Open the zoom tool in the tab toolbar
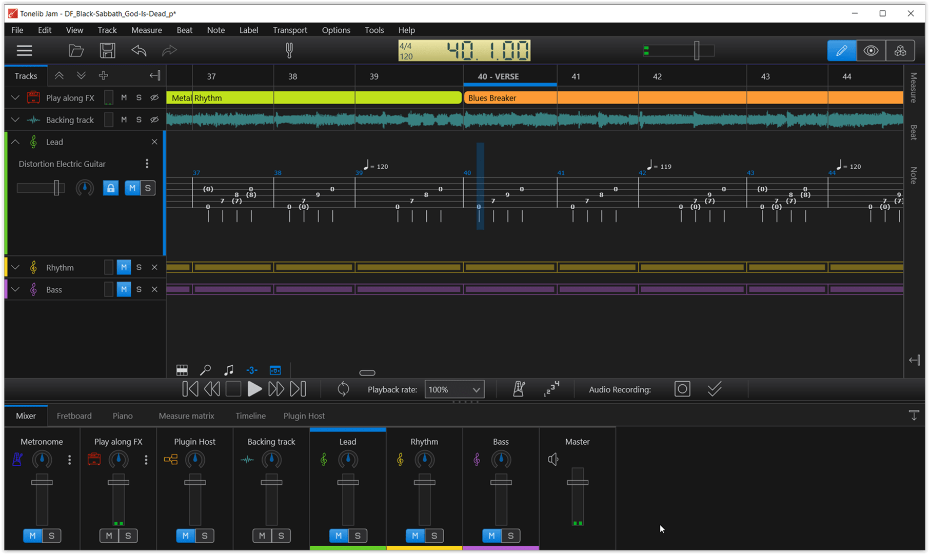Viewport: 929px width, 554px height. pyautogui.click(x=205, y=370)
